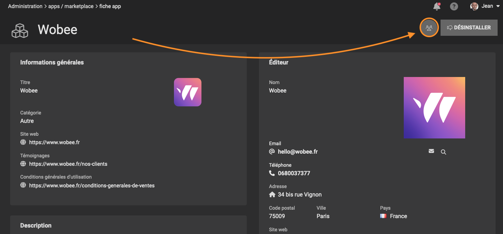
Task: Expand the Jean user menu arrow
Action: tap(498, 6)
